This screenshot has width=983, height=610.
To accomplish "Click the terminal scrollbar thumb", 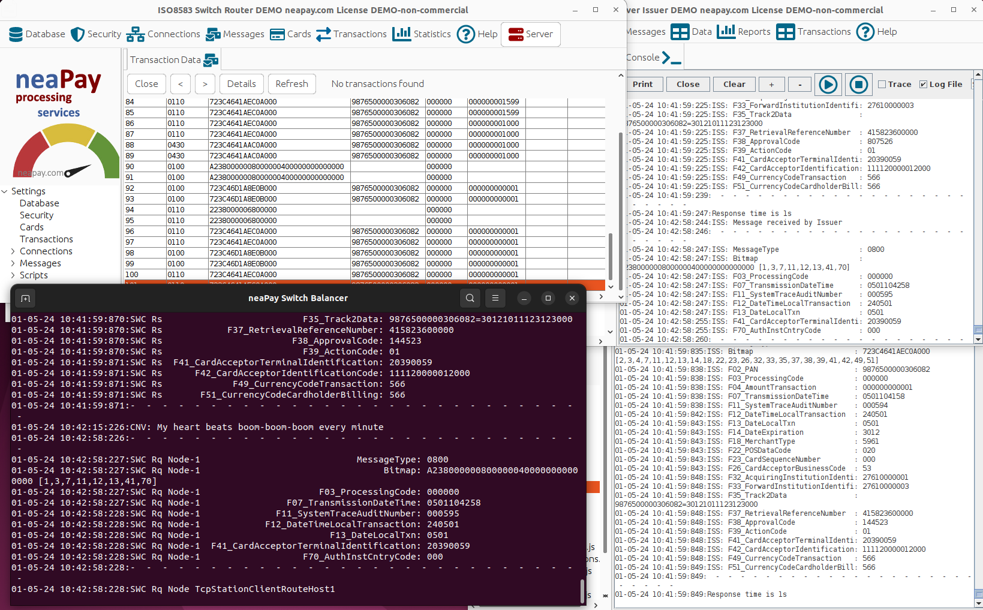I will pos(582,591).
